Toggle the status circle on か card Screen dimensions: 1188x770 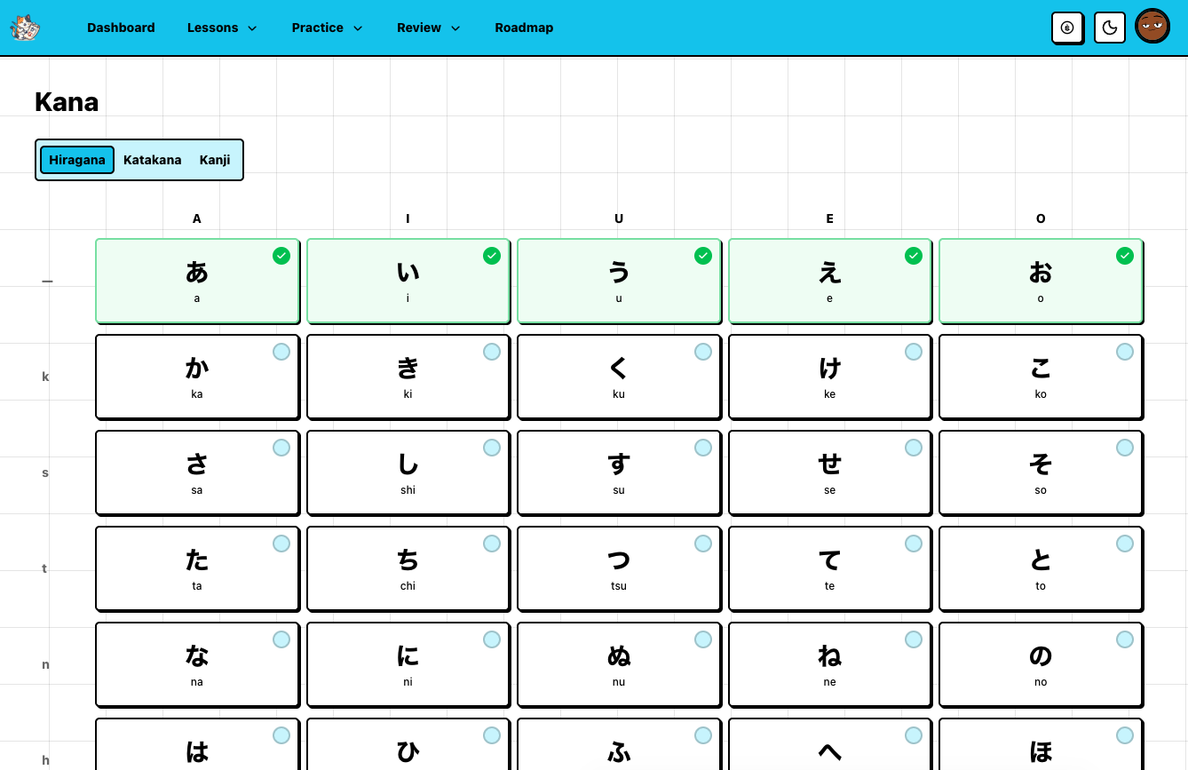pyautogui.click(x=281, y=352)
